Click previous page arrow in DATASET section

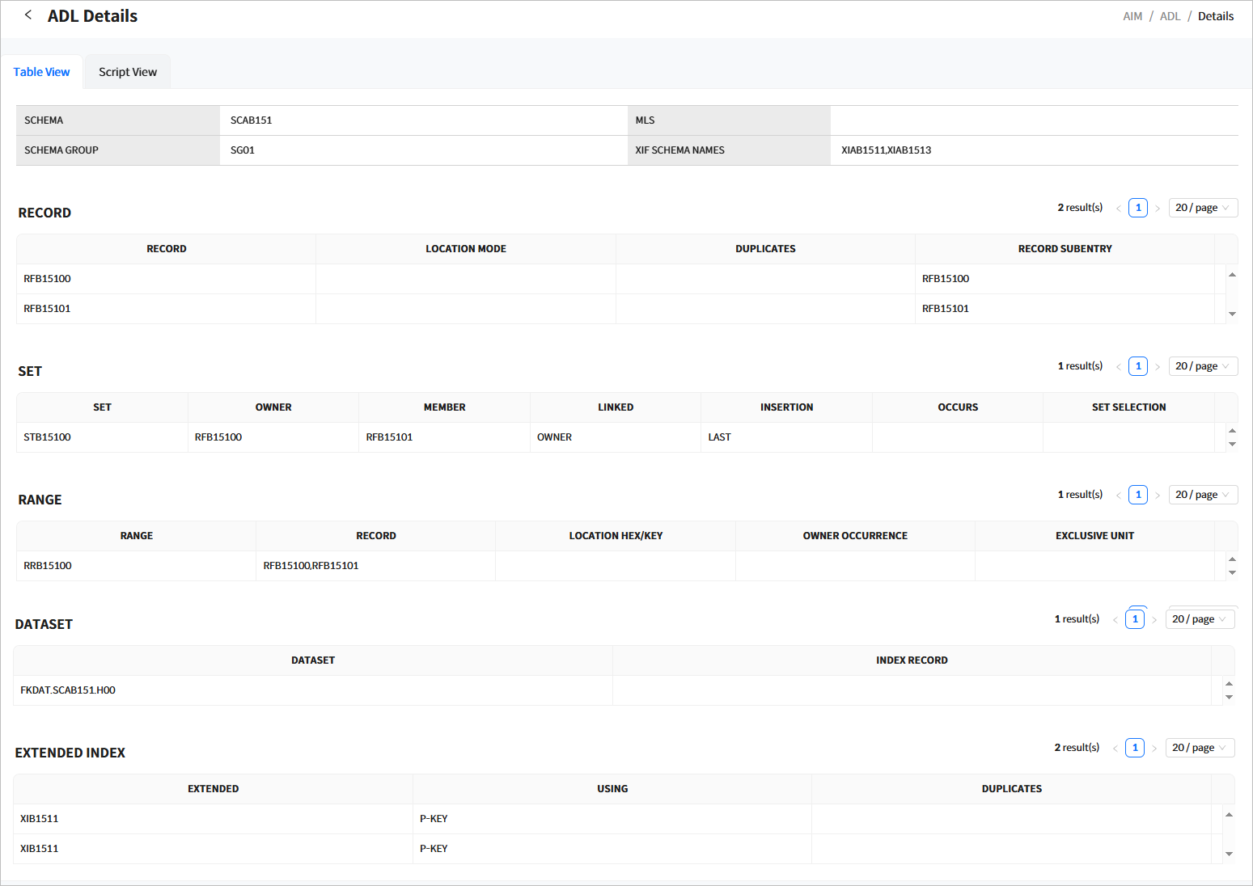[1115, 620]
